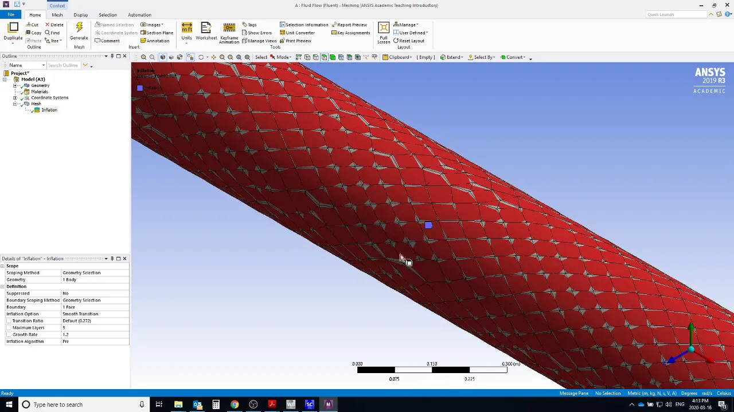Viewport: 734px width, 412px height.
Task: Pin the Outline panel
Action: 112,56
